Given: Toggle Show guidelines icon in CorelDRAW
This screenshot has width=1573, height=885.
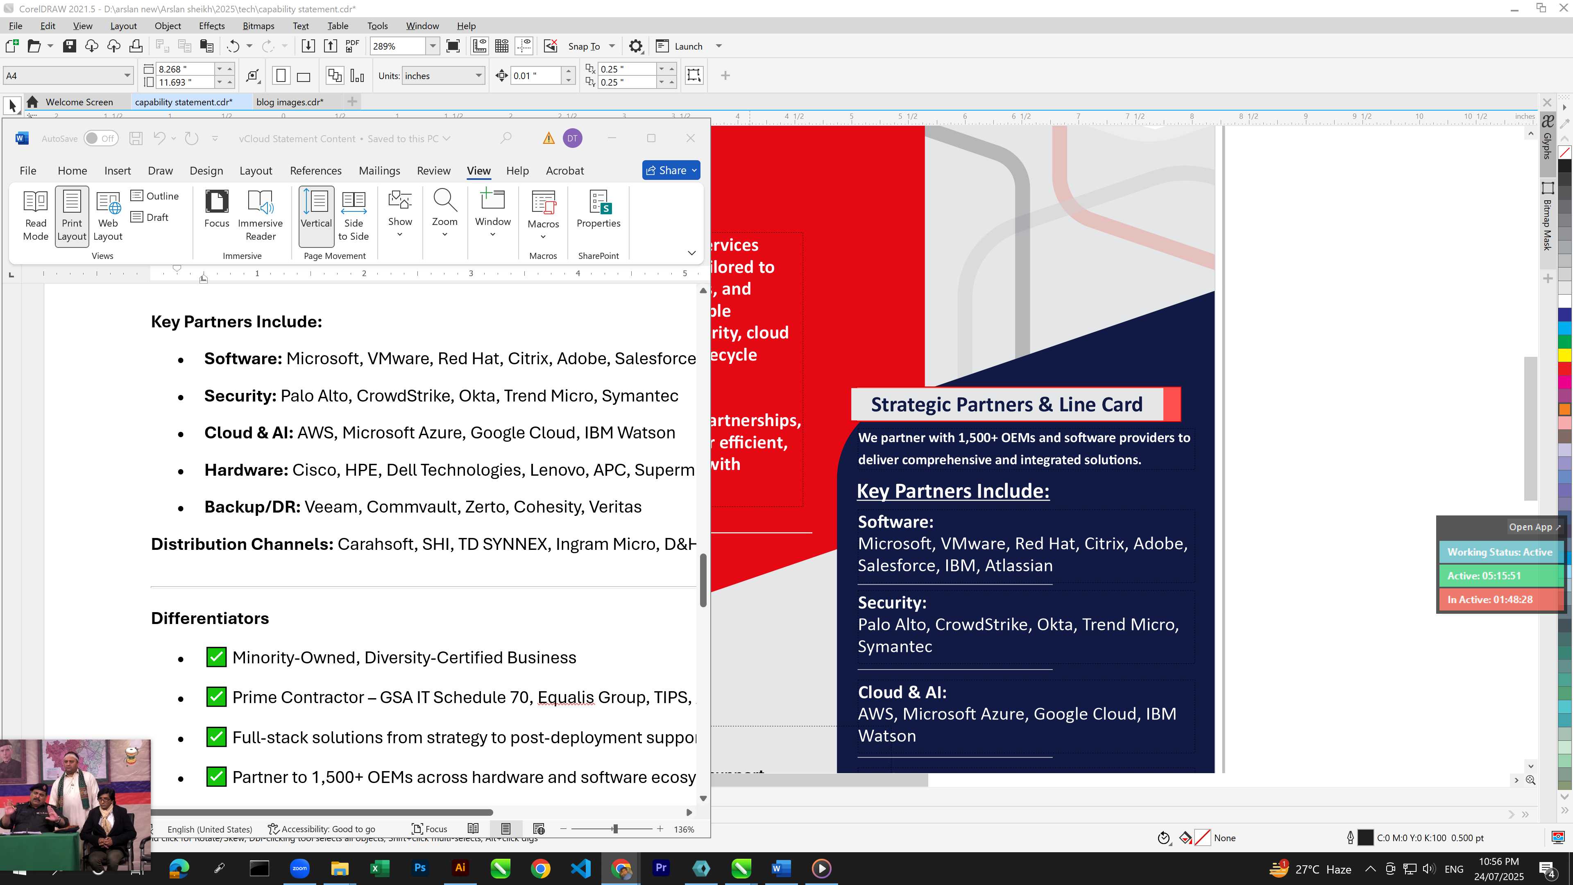Looking at the screenshot, I should (524, 46).
